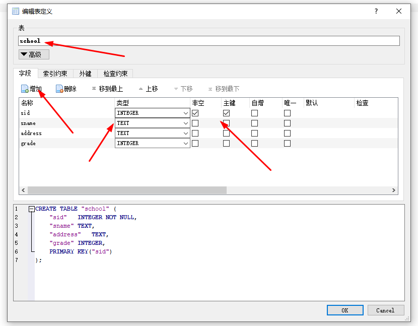Enable 非空 checkbox for address

point(195,133)
